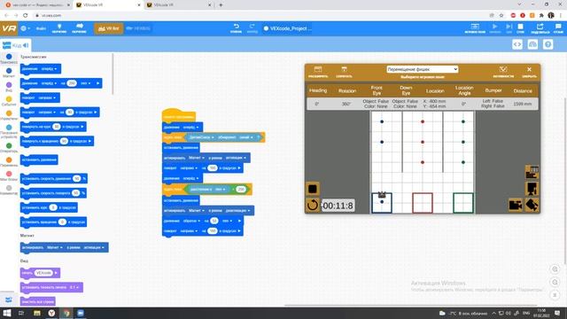Open the playground window from the top bar
The width and height of the screenshot is (567, 319).
(x=475, y=28)
